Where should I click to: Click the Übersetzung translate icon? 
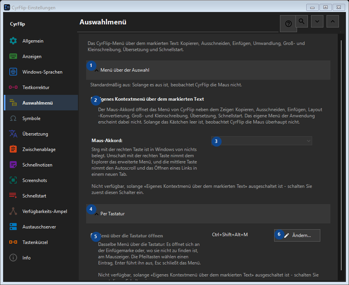[x=13, y=134]
